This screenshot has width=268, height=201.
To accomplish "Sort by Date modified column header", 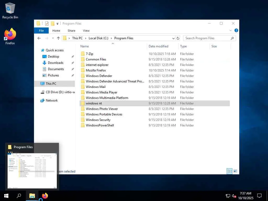I will pyautogui.click(x=158, y=46).
